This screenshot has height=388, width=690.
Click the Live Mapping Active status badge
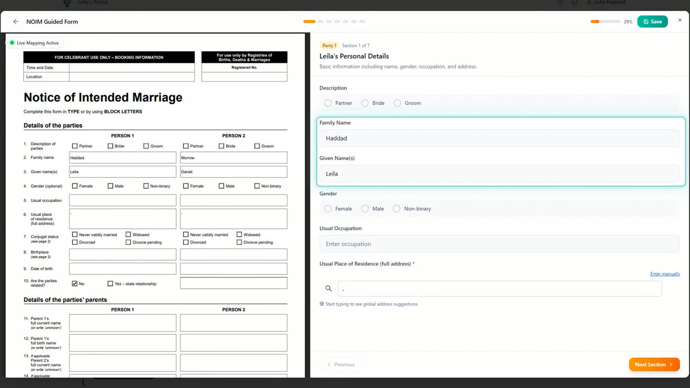pyautogui.click(x=34, y=43)
